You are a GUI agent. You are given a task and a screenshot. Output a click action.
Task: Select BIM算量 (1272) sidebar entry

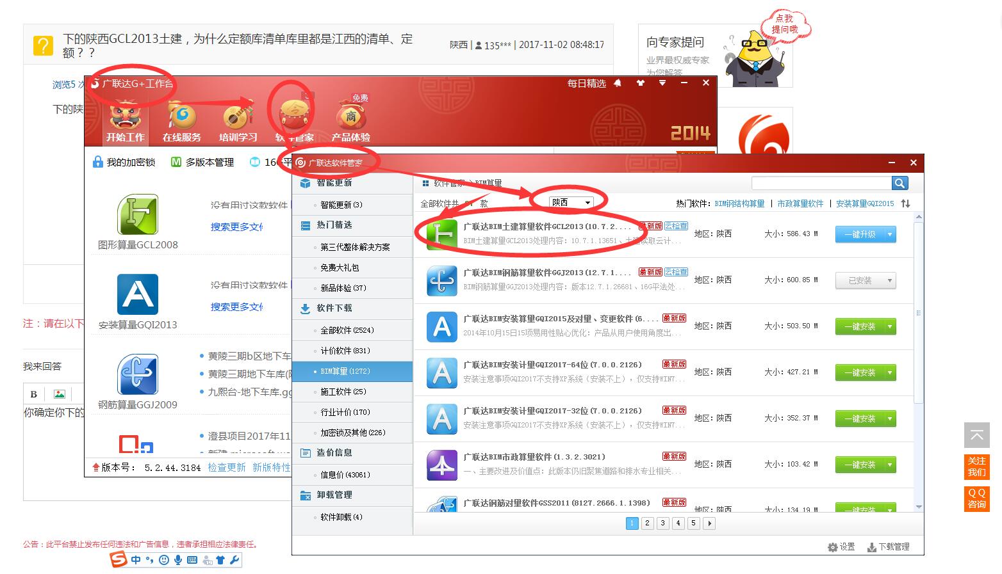pos(352,371)
